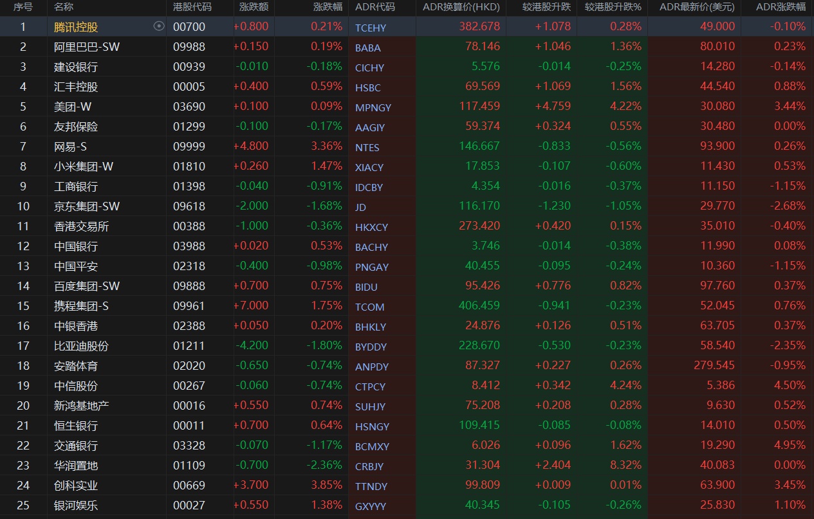
Task: Select the 腾讯控股 stock name
Action: [76, 27]
